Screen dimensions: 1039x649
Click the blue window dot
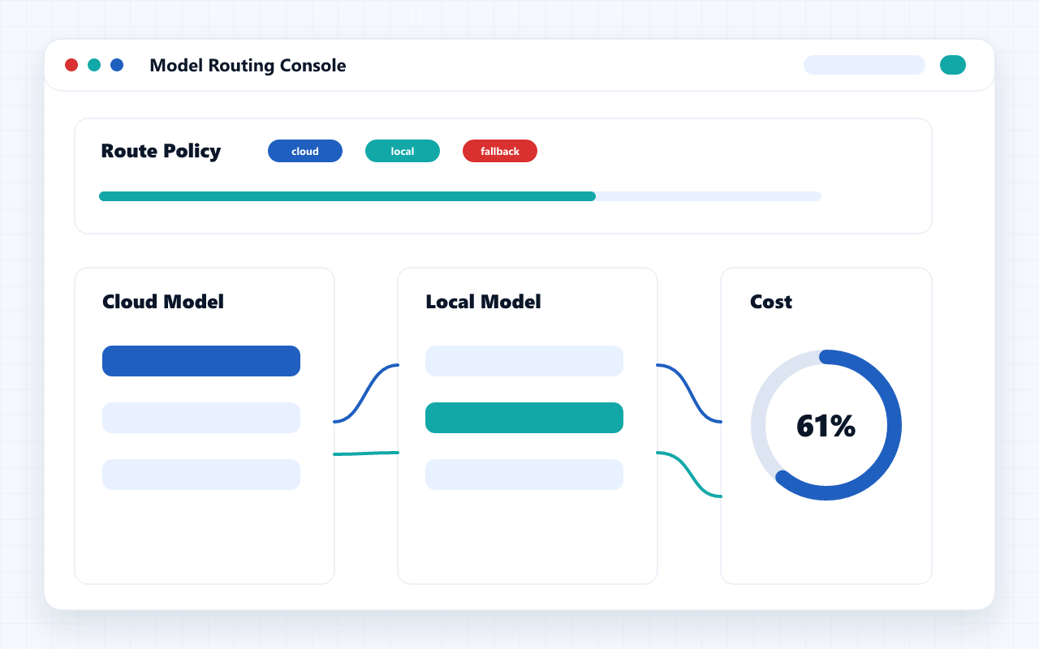click(x=117, y=65)
